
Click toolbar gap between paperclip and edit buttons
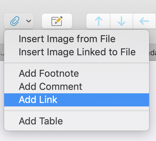[38, 21]
